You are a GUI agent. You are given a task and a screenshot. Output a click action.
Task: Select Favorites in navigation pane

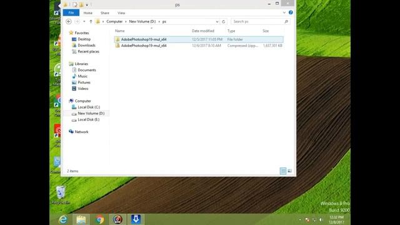(82, 33)
